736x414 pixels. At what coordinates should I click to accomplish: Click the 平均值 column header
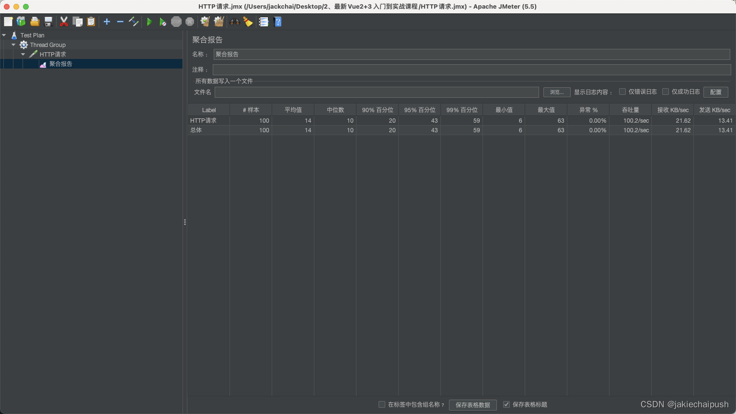(x=293, y=110)
